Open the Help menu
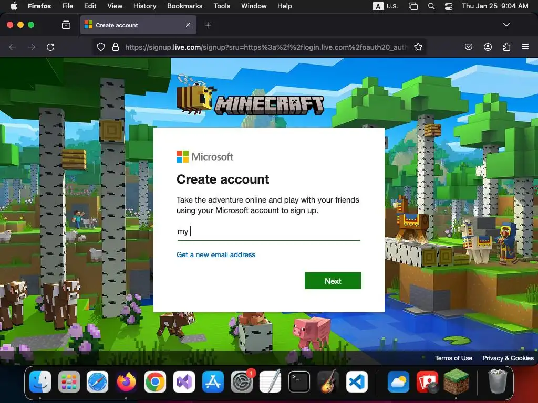This screenshot has height=403, width=538. 285,6
